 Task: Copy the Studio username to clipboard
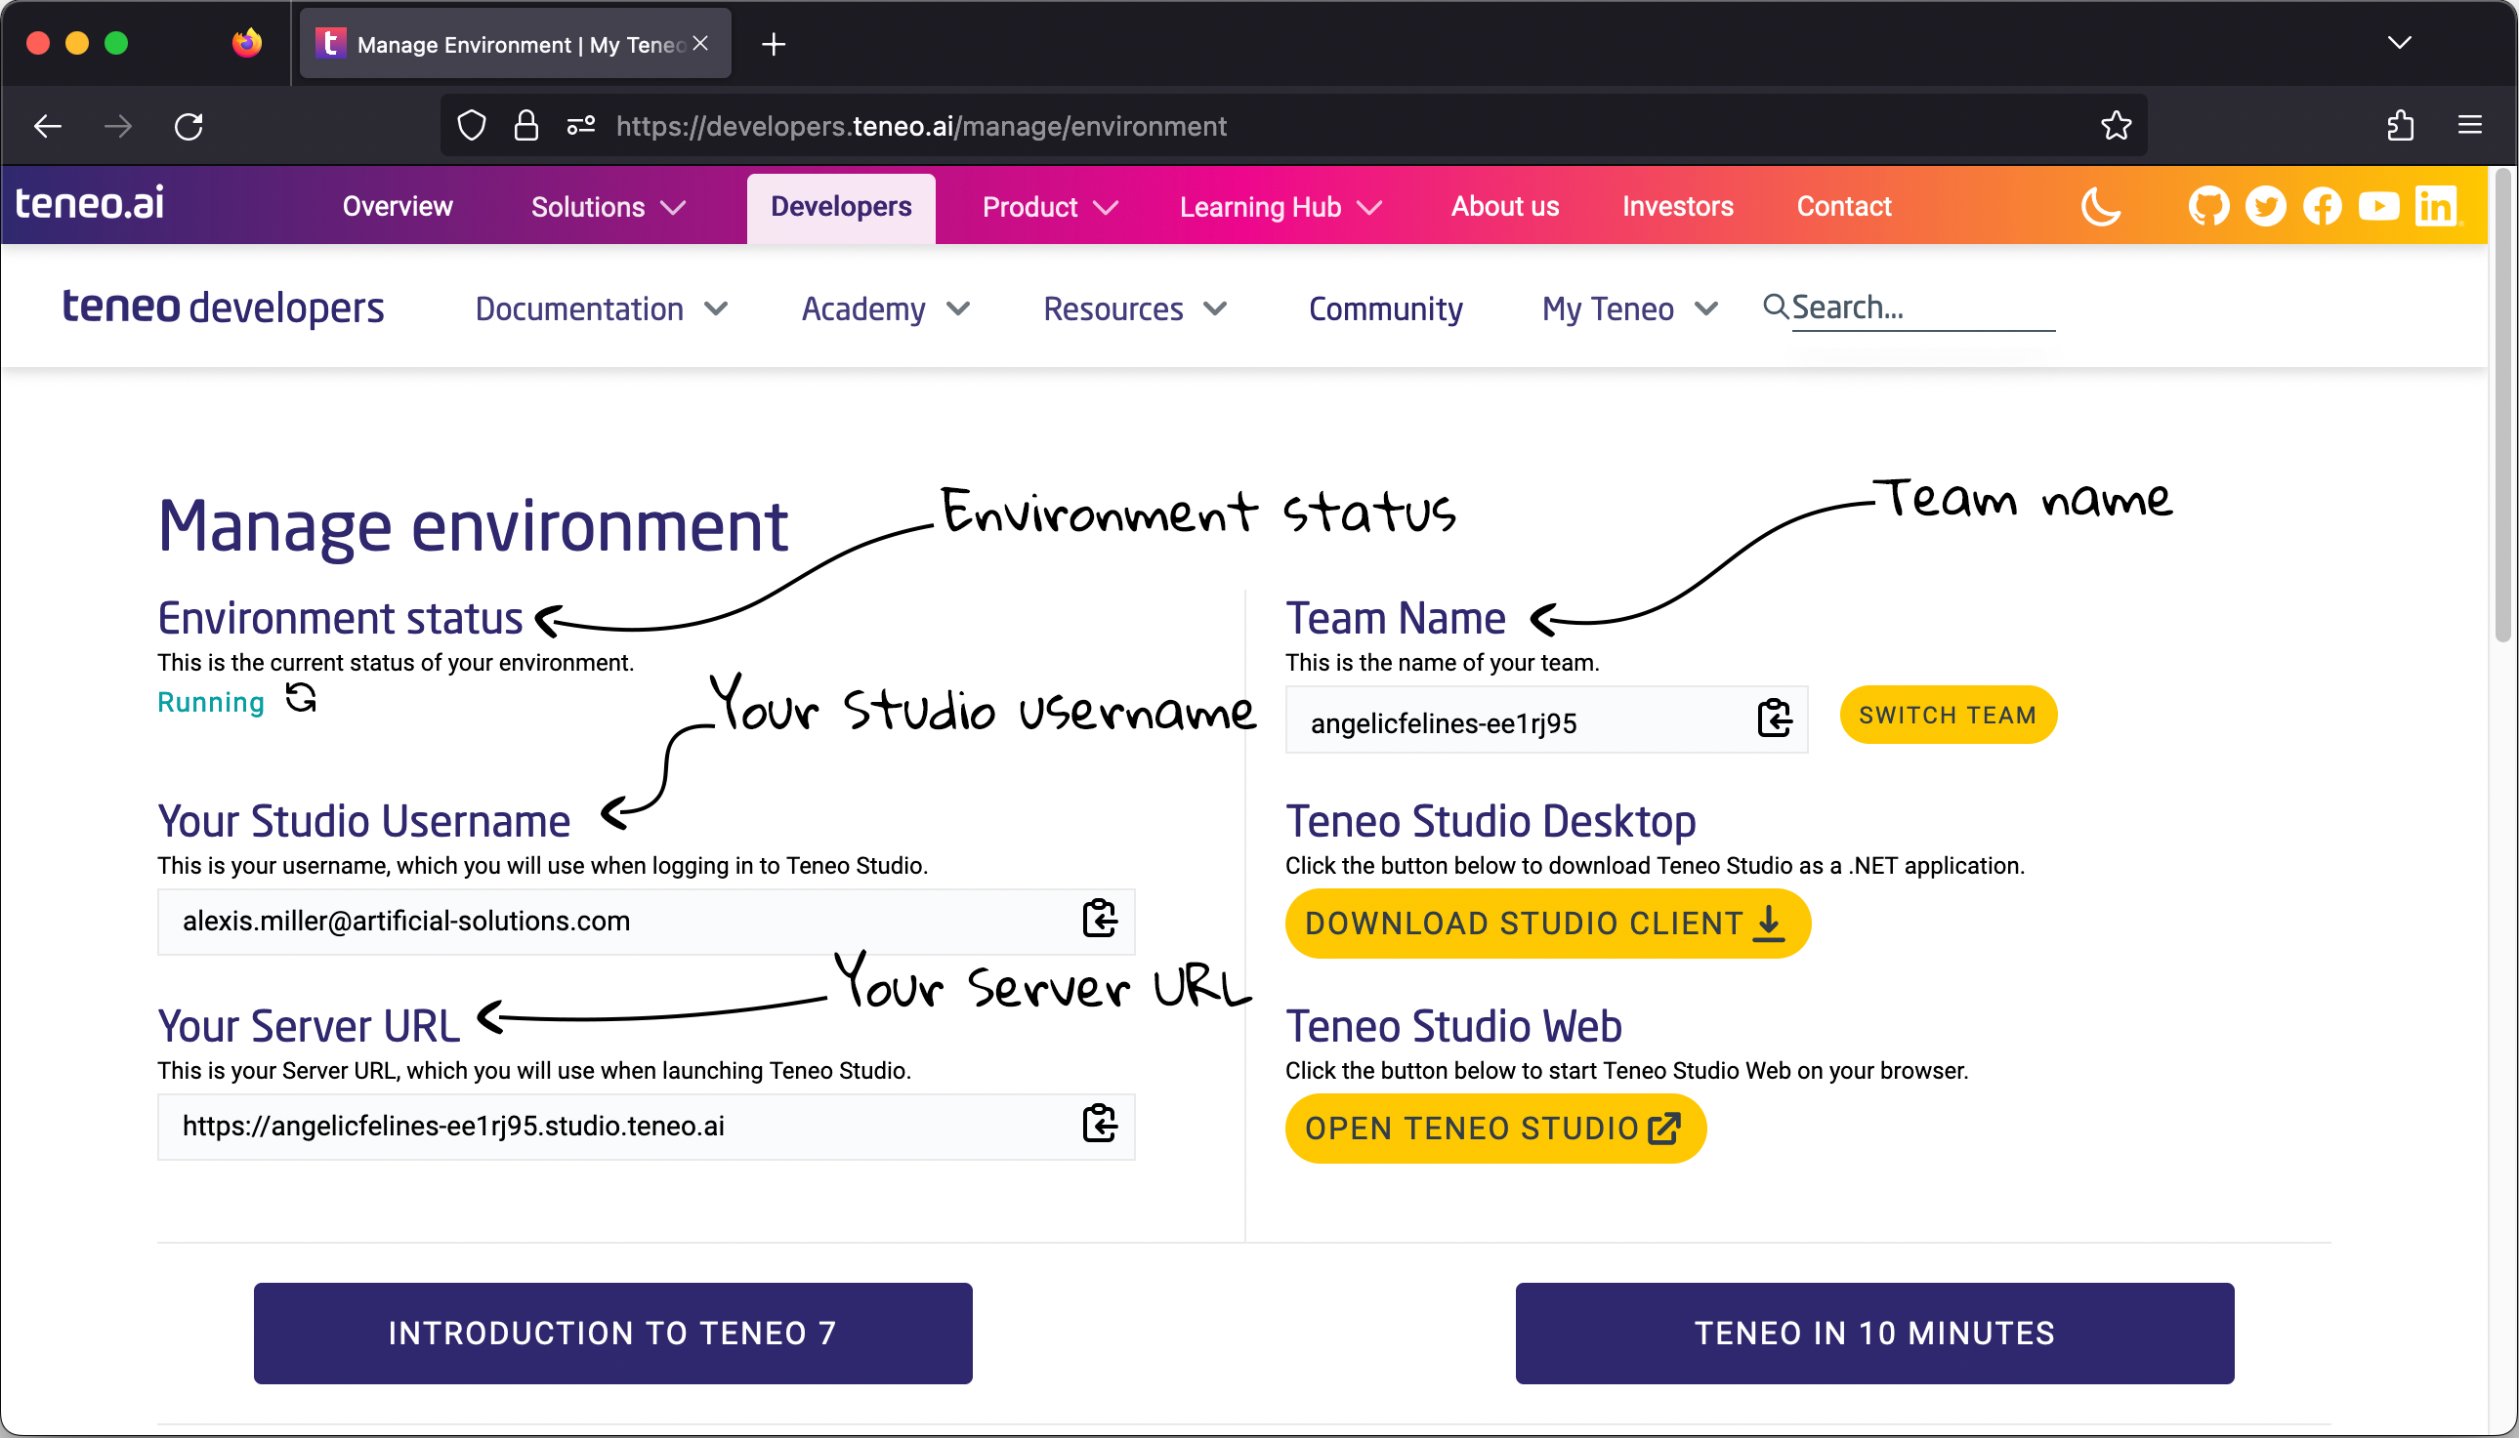point(1099,920)
